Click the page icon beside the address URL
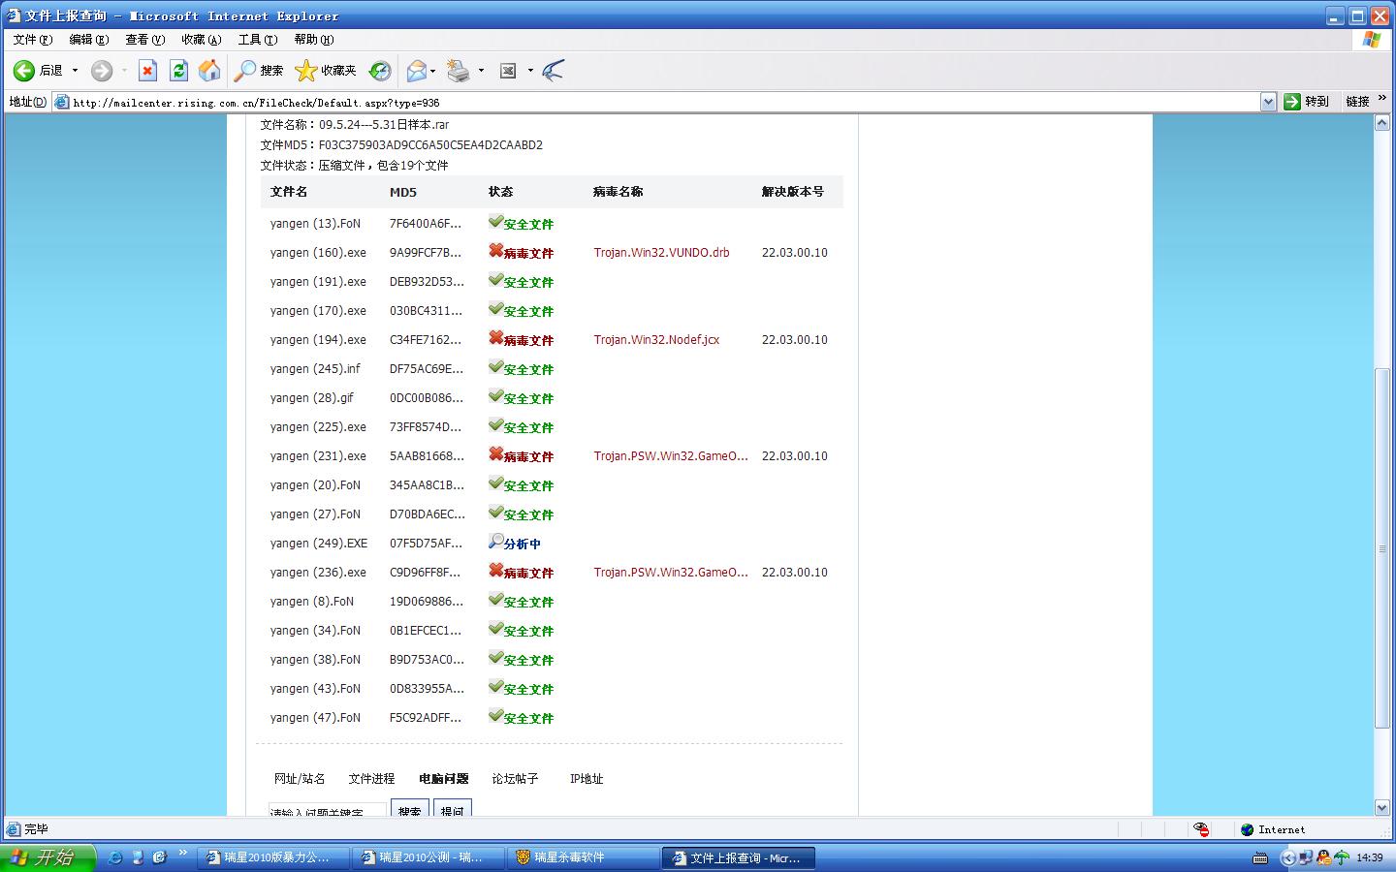The image size is (1396, 872). pos(62,102)
